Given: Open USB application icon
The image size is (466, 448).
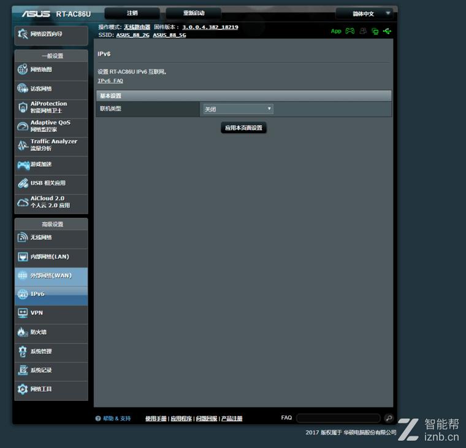Looking at the screenshot, I should (23, 183).
